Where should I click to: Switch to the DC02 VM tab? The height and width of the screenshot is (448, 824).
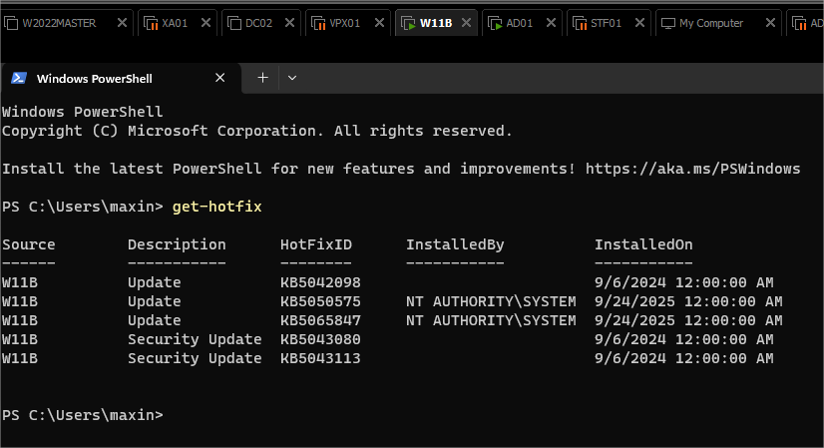click(x=258, y=23)
